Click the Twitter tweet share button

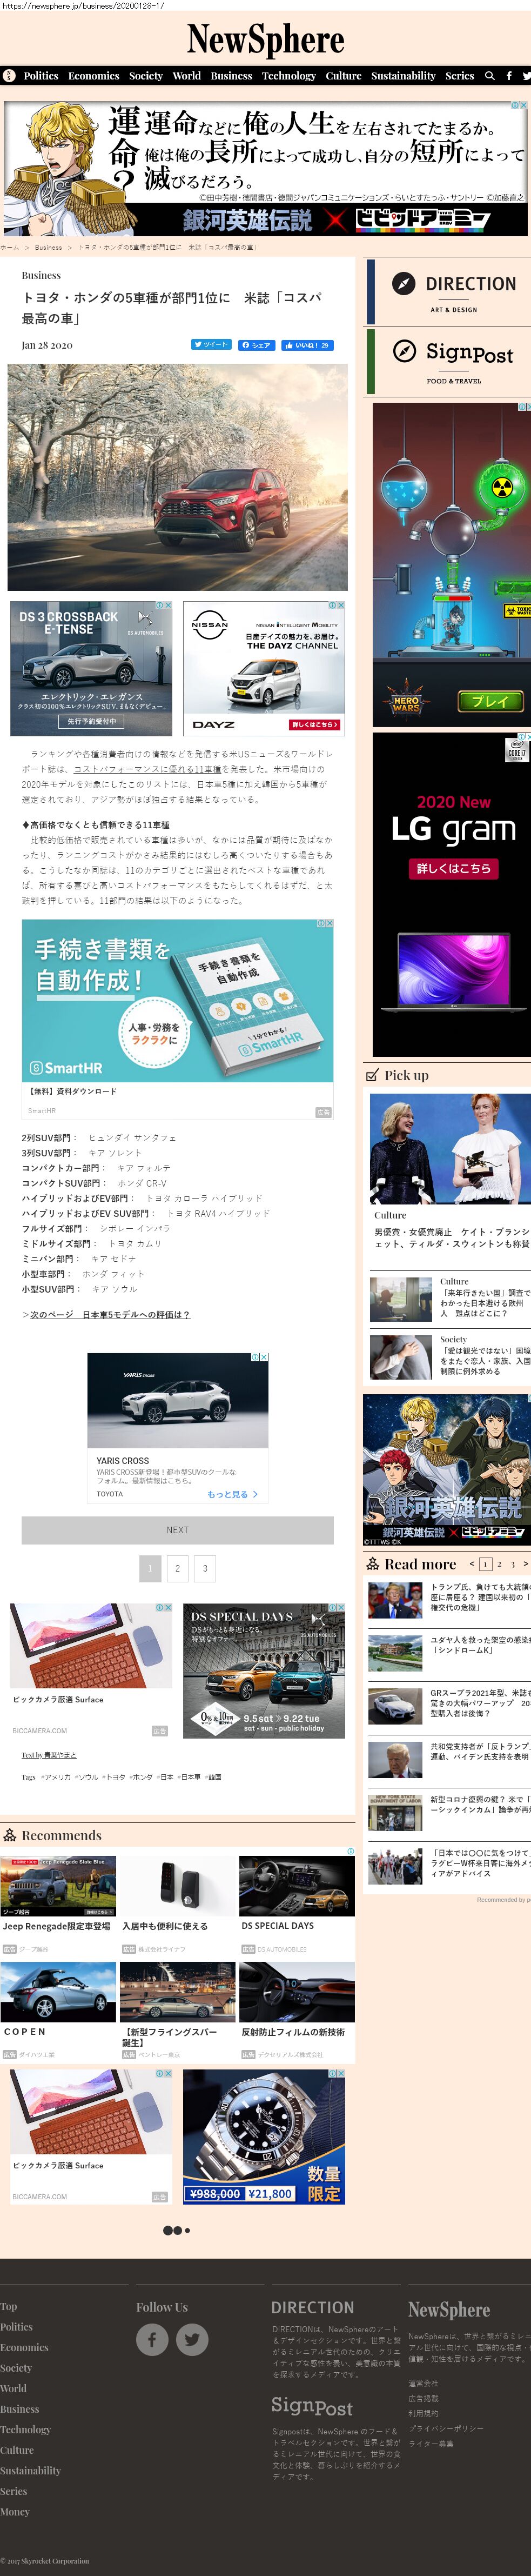tap(211, 345)
